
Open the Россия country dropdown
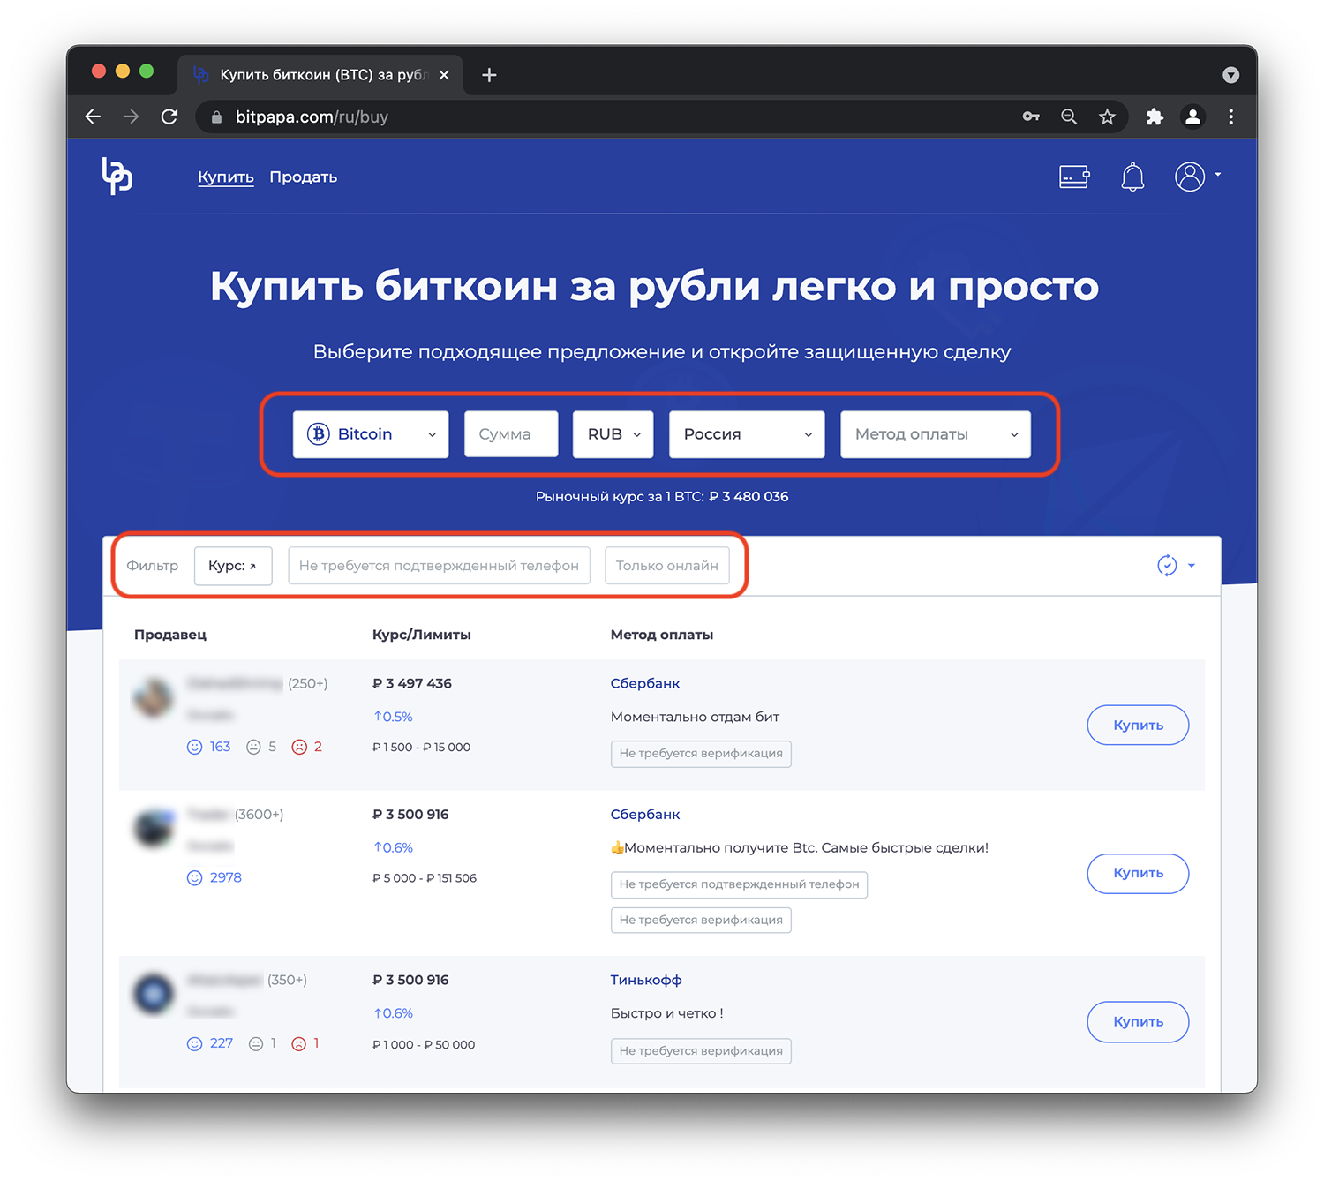[747, 434]
